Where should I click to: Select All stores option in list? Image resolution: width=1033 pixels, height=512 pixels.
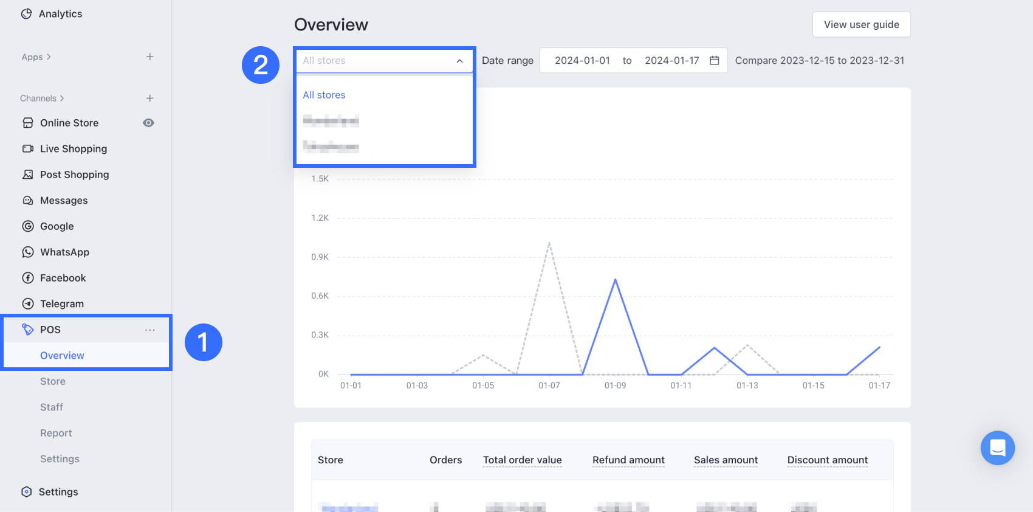click(x=324, y=95)
